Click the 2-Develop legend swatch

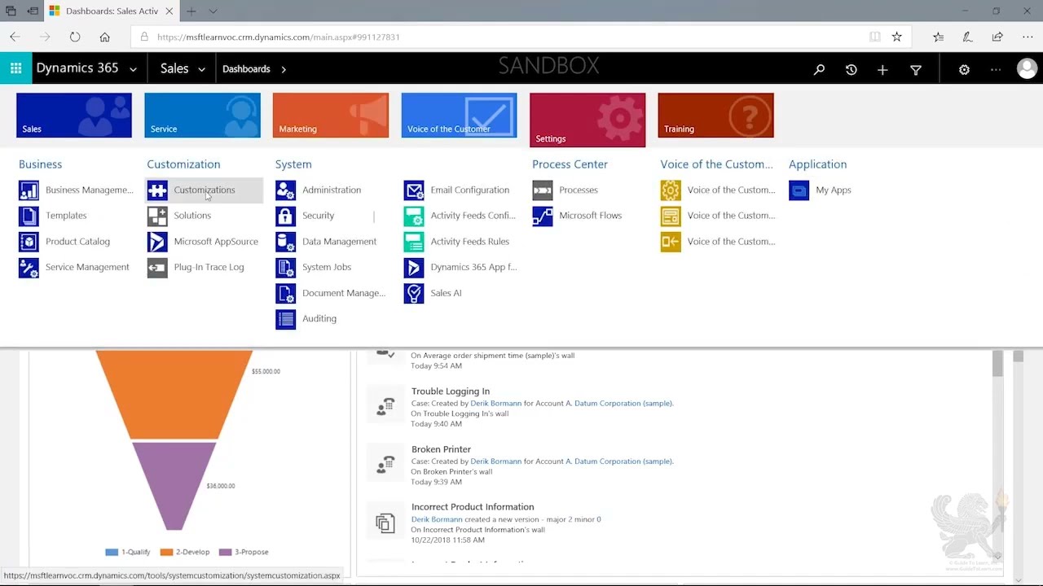pos(166,552)
